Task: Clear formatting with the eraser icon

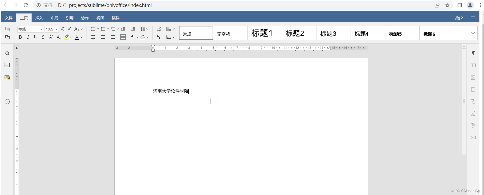Action: point(159,29)
